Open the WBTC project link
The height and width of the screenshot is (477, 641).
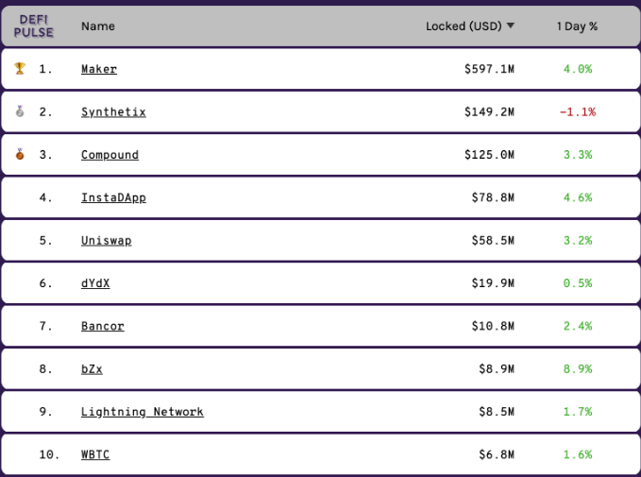[x=95, y=454]
